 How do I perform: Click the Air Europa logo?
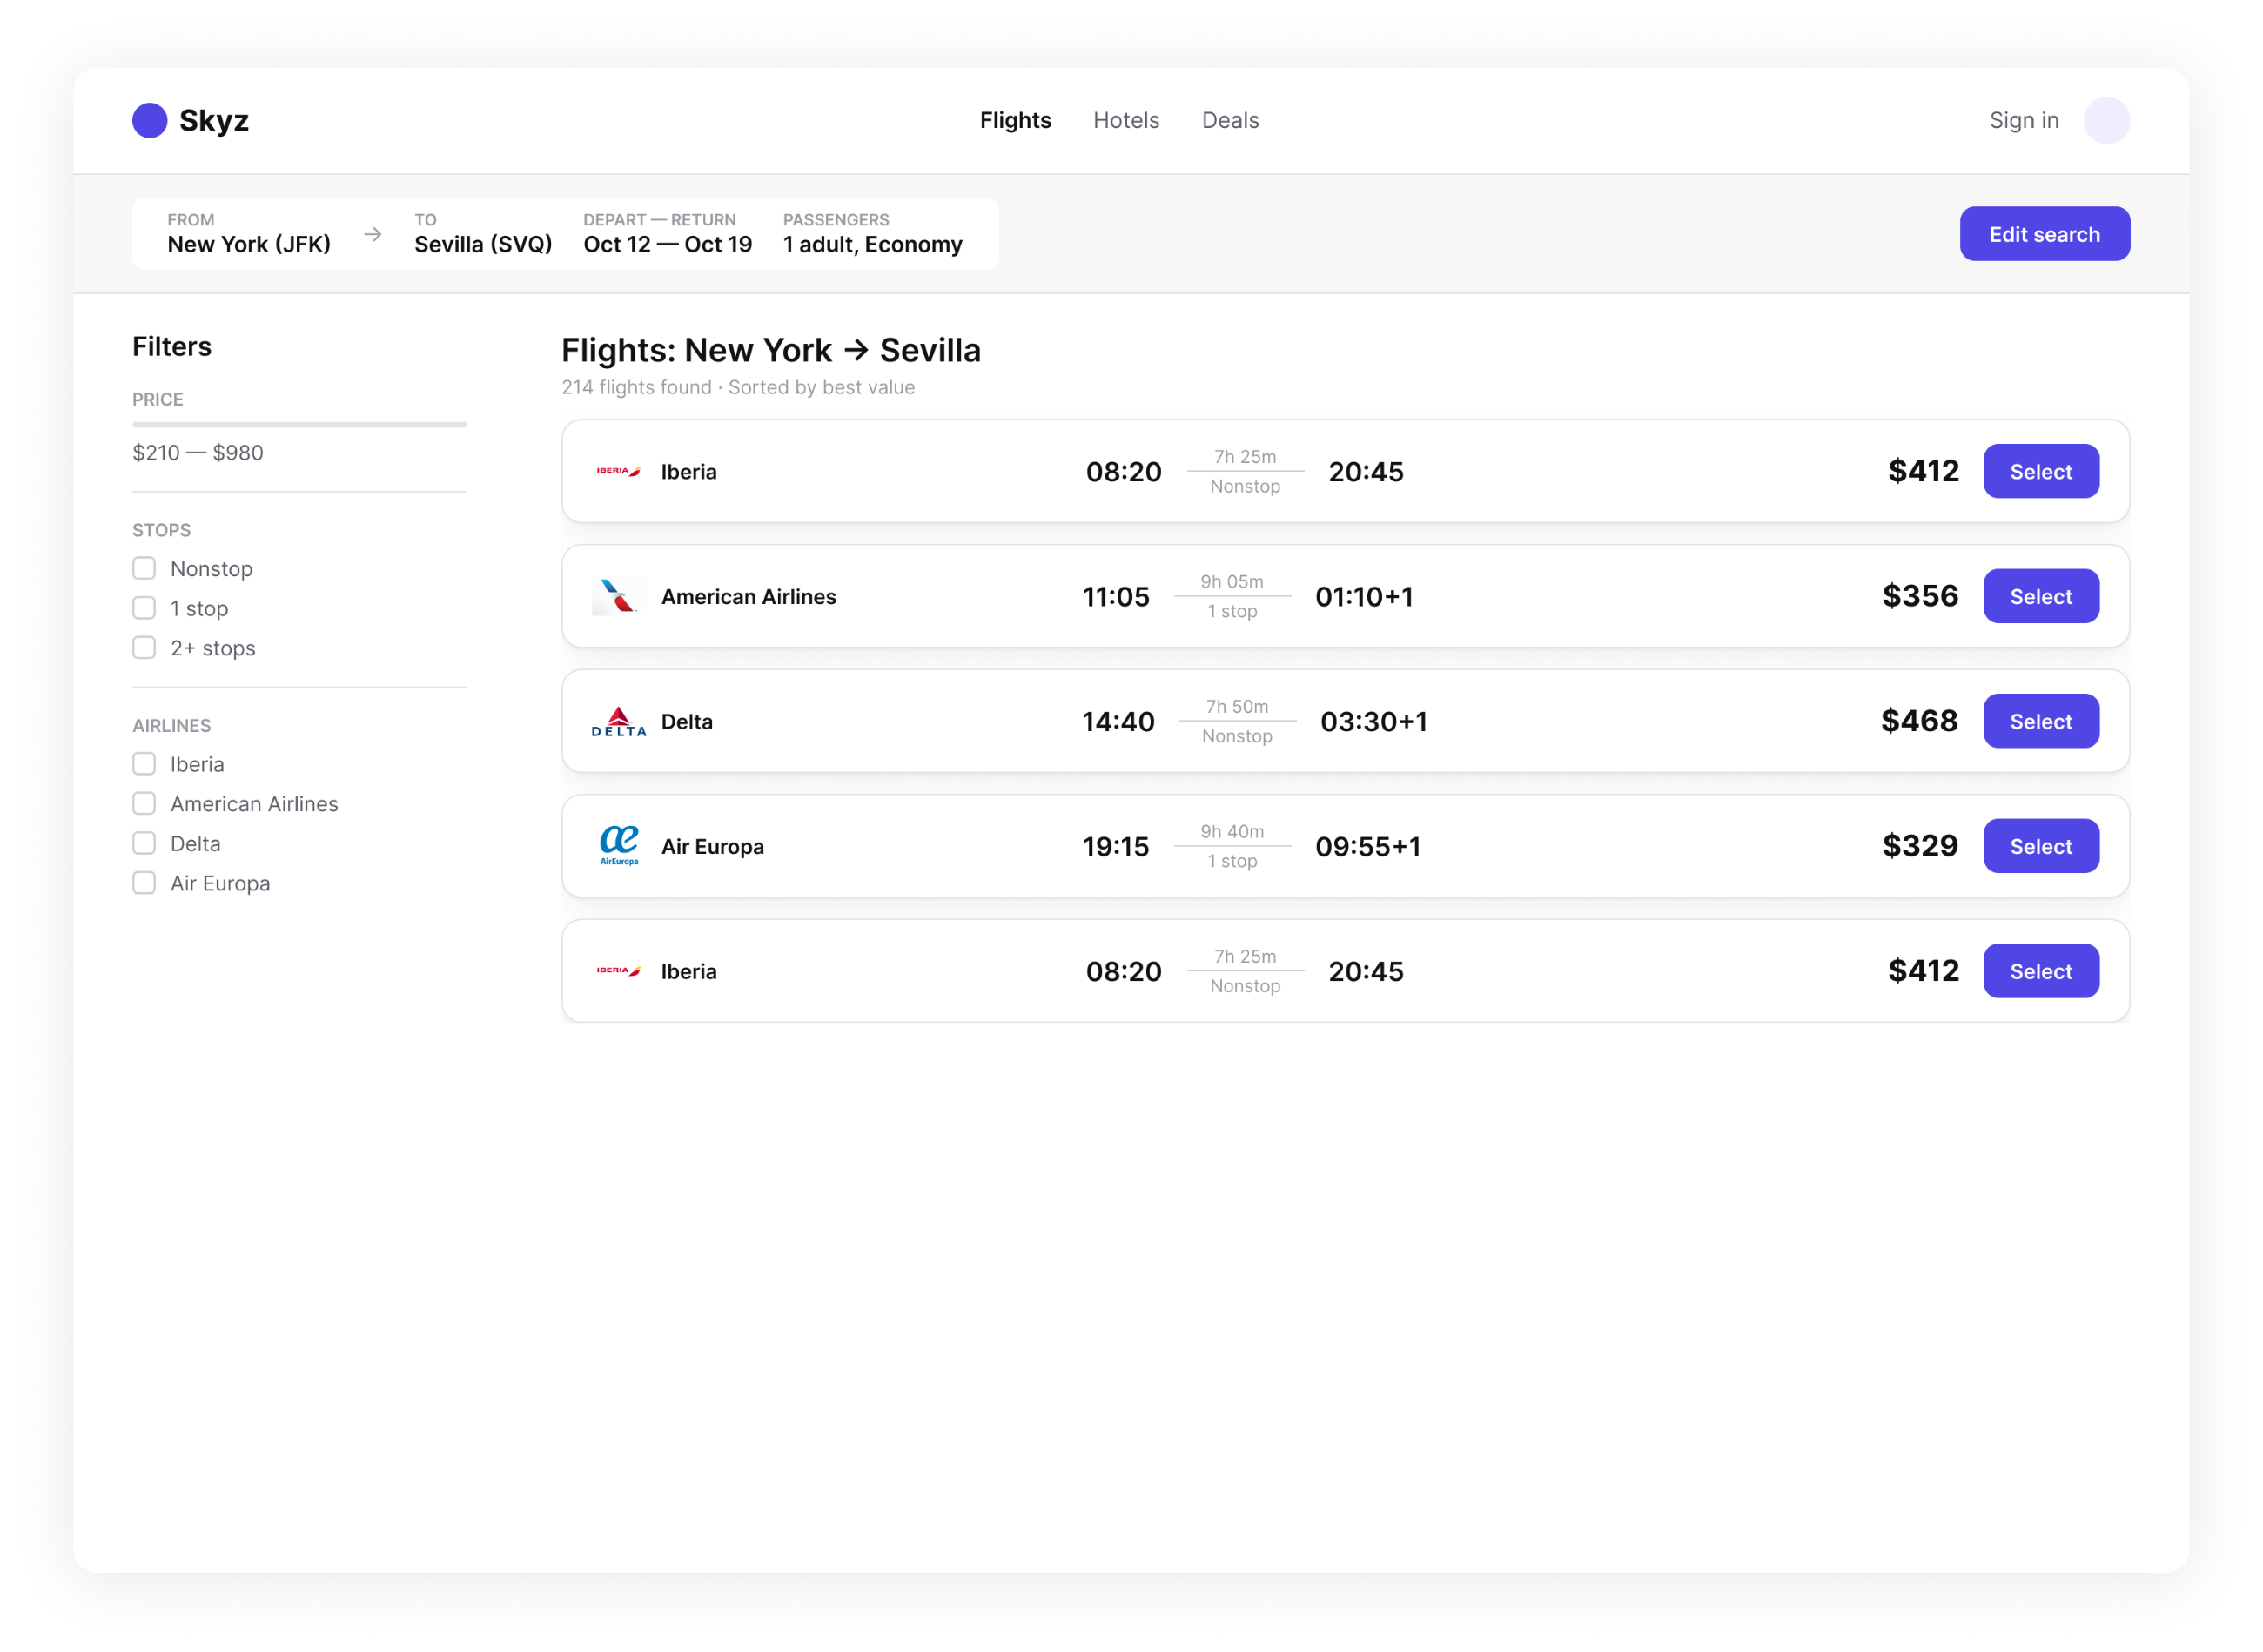click(618, 846)
